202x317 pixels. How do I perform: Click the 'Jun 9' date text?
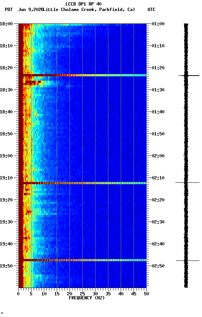coord(24,10)
